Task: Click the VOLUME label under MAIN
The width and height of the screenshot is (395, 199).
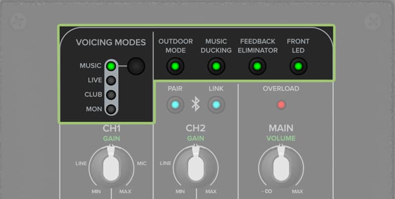Action: click(x=281, y=139)
